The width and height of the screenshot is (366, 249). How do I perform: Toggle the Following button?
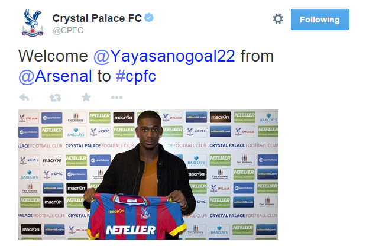(320, 20)
